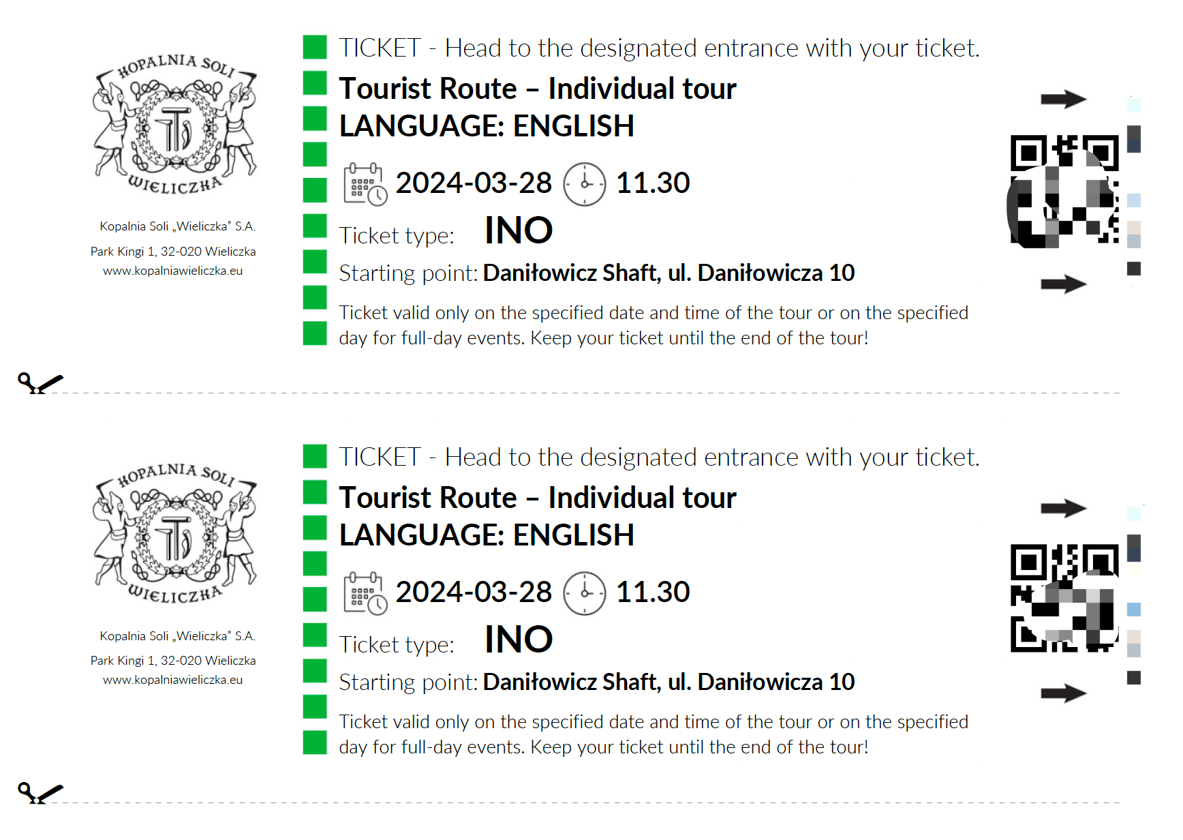Image resolution: width=1183 pixels, height=840 pixels.
Task: Select the bottom ticket's QR code
Action: [x=1065, y=598]
